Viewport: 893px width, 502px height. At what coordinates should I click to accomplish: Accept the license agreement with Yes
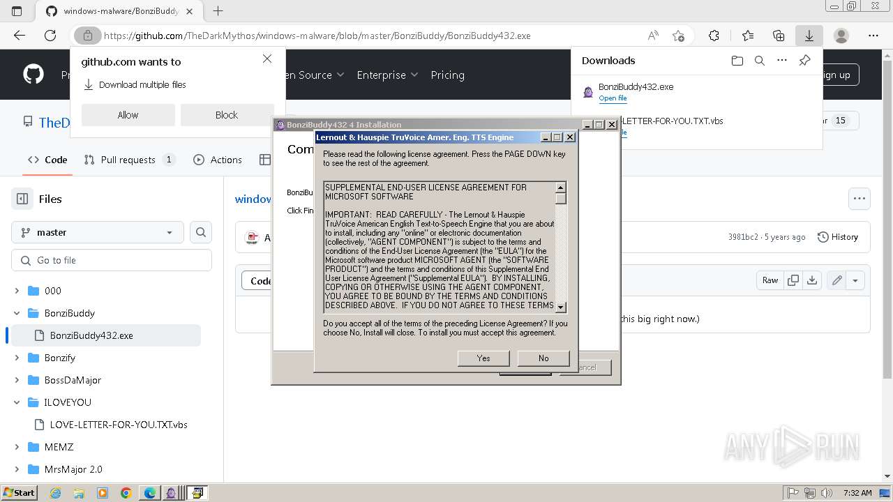pos(483,358)
